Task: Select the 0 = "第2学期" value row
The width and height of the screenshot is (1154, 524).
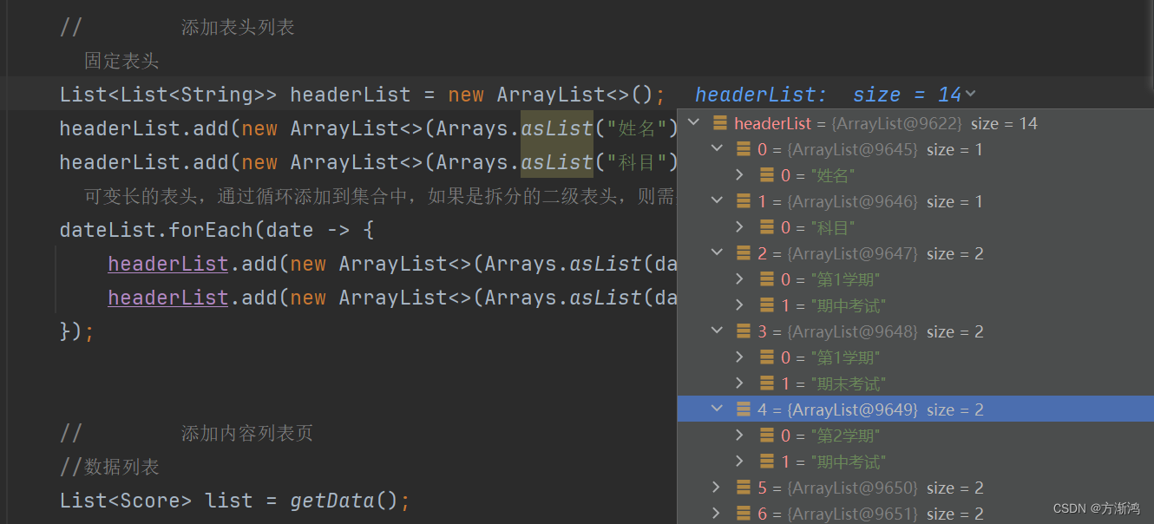Action: coord(915,436)
